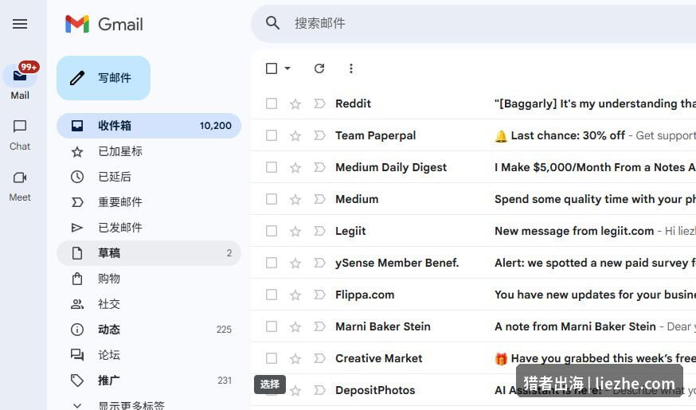Open Chat in the side rail
Viewport: 696px width, 410px height.
point(20,135)
